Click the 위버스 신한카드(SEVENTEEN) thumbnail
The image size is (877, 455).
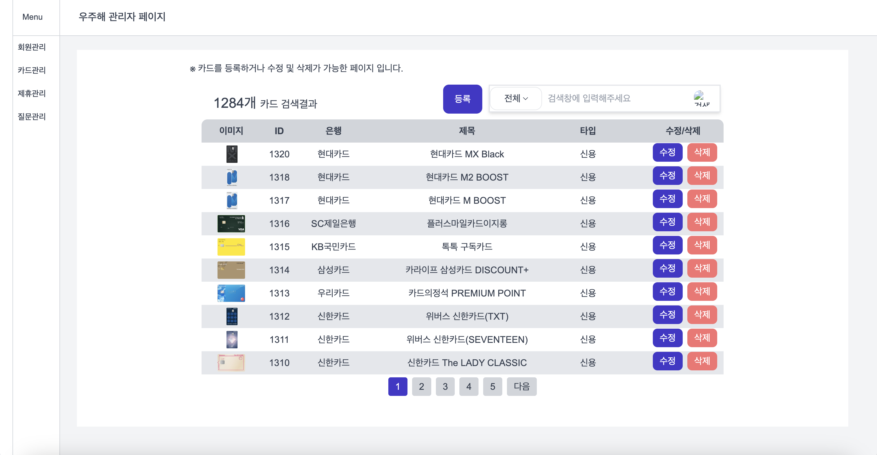point(232,339)
